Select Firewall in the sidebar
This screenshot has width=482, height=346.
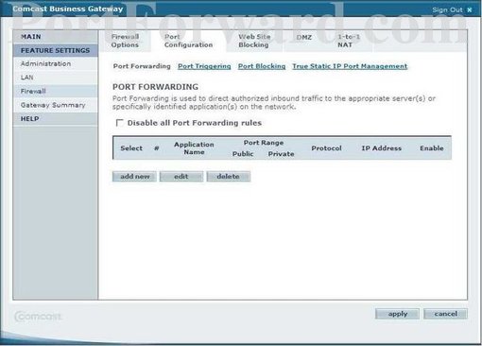click(x=56, y=92)
